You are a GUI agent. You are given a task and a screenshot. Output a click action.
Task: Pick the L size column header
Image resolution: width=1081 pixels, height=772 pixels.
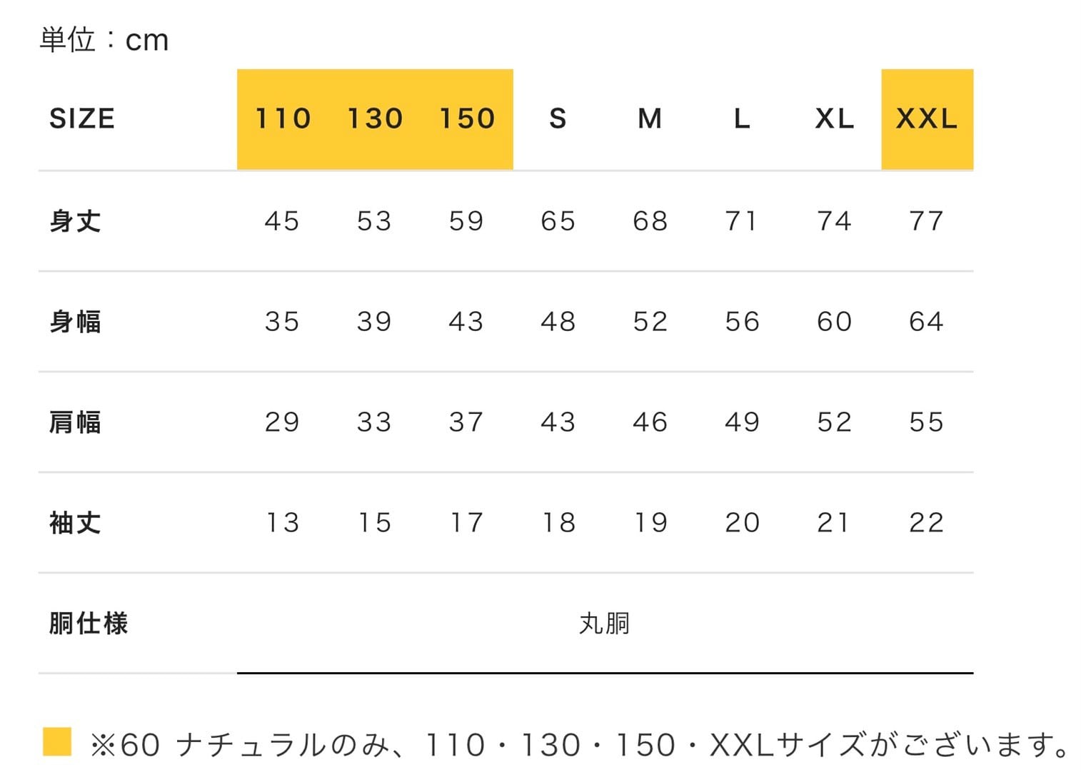click(x=742, y=118)
